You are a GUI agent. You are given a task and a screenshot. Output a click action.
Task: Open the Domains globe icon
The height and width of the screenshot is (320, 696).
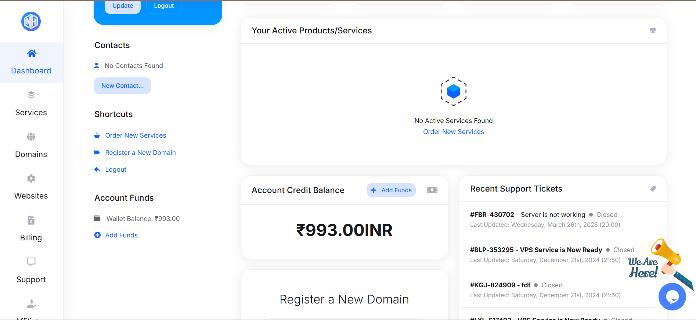tap(31, 137)
